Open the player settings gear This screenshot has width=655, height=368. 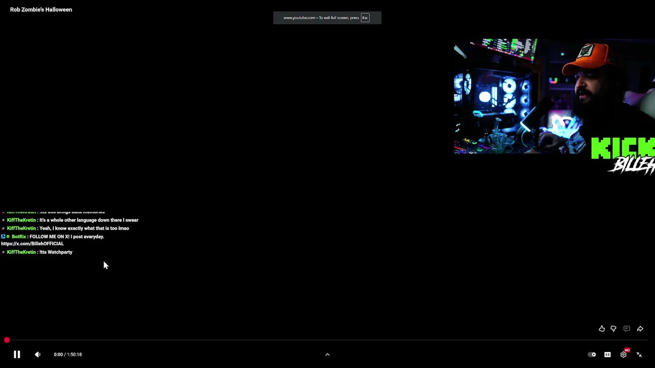[x=623, y=354]
